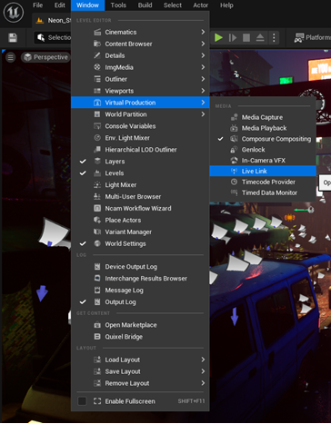Open Hierarchical LOD Outliner
This screenshot has width=331, height=424.
click(140, 150)
